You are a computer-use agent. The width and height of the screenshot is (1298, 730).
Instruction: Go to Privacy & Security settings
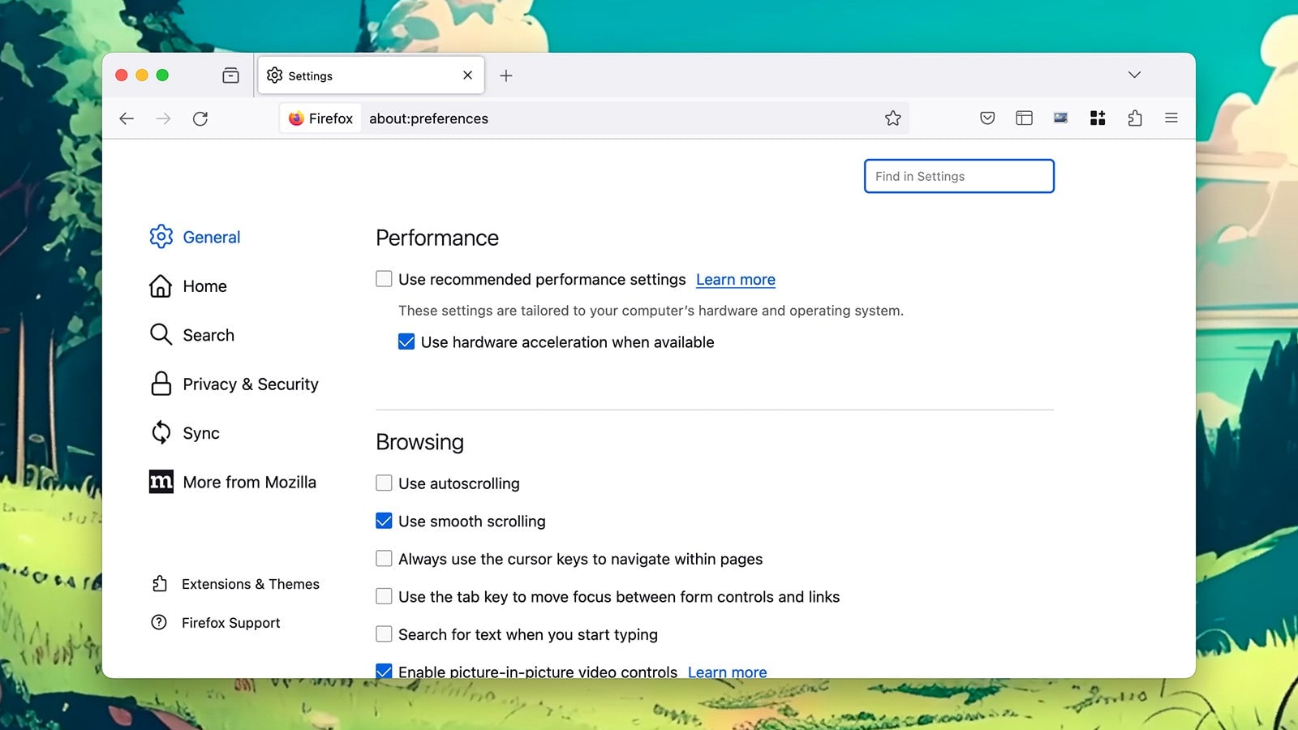pyautogui.click(x=250, y=384)
